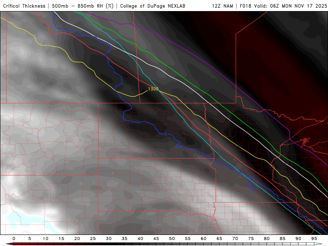Select the "75" color scale tick label
The height and width of the screenshot is (246, 328).
click(251, 239)
